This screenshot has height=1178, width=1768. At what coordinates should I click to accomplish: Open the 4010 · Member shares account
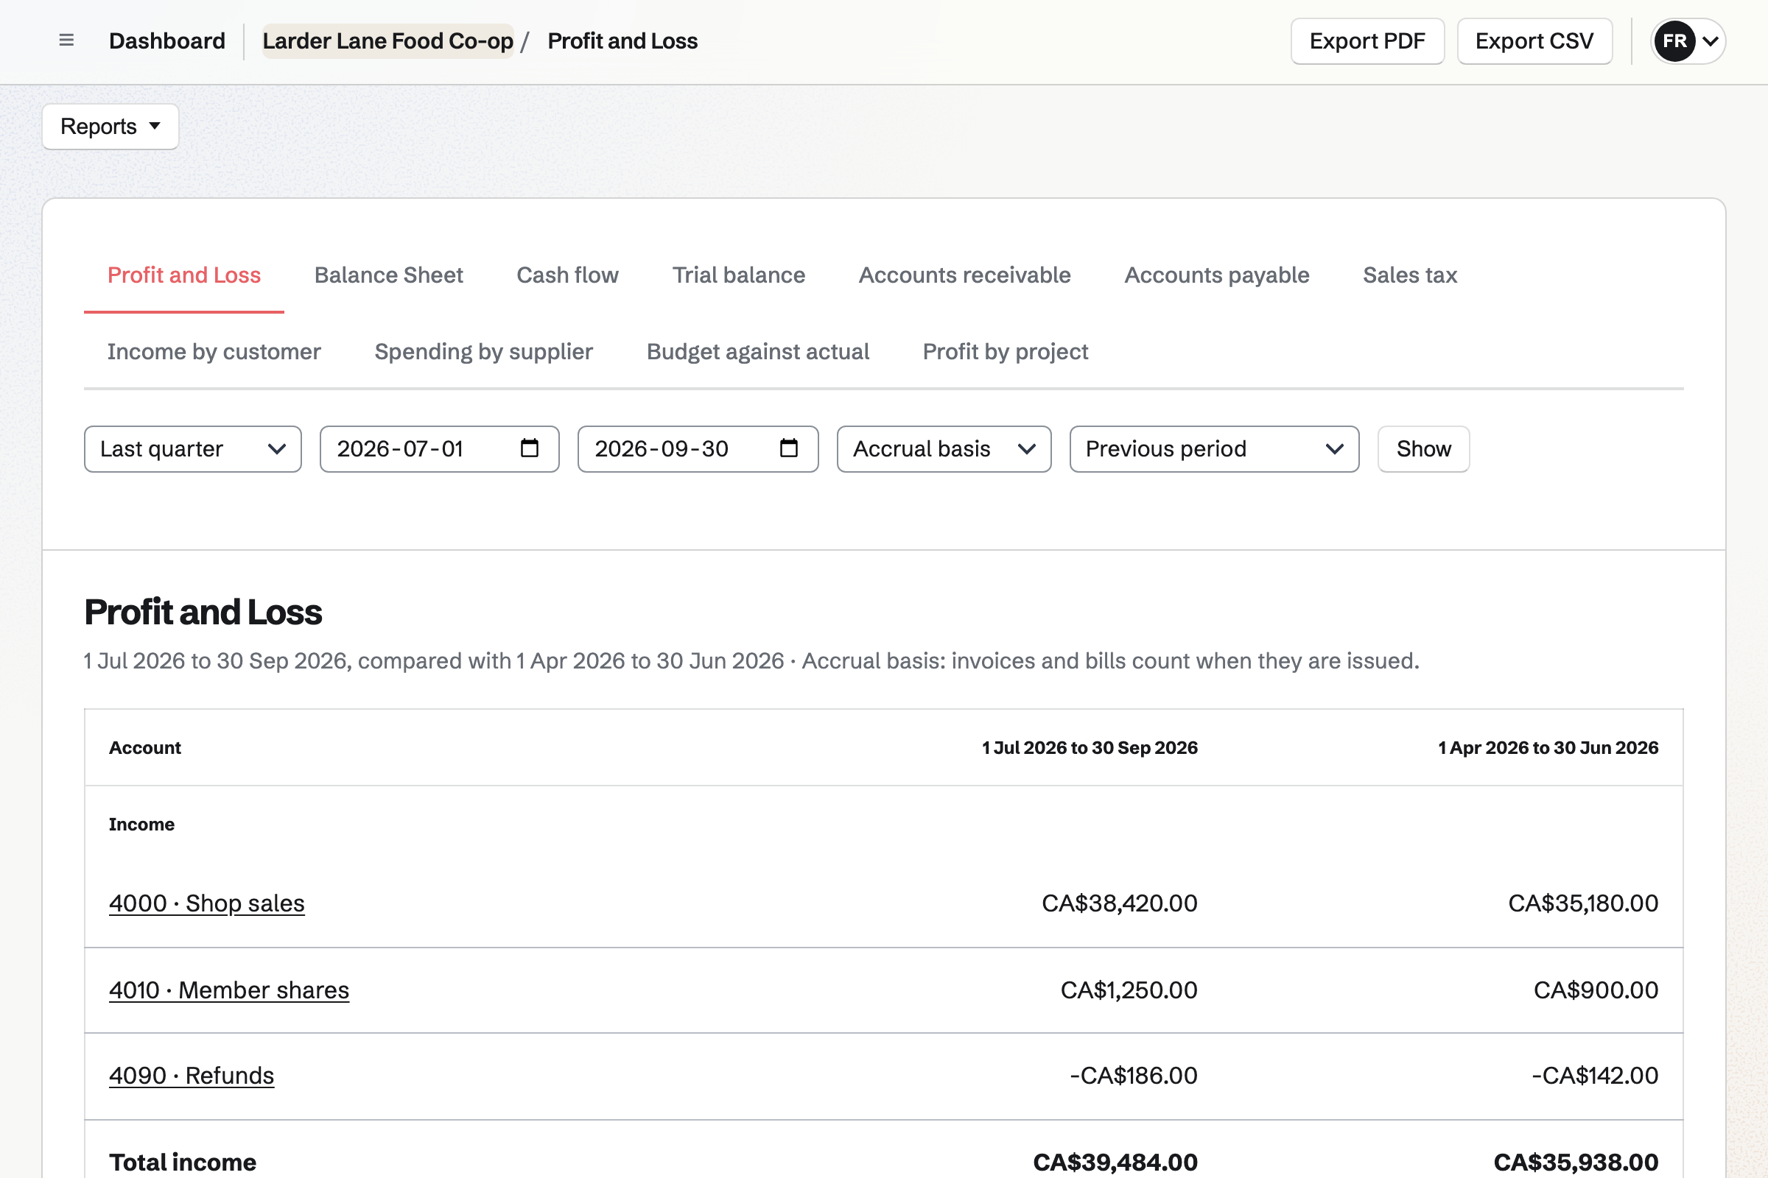pyautogui.click(x=229, y=990)
